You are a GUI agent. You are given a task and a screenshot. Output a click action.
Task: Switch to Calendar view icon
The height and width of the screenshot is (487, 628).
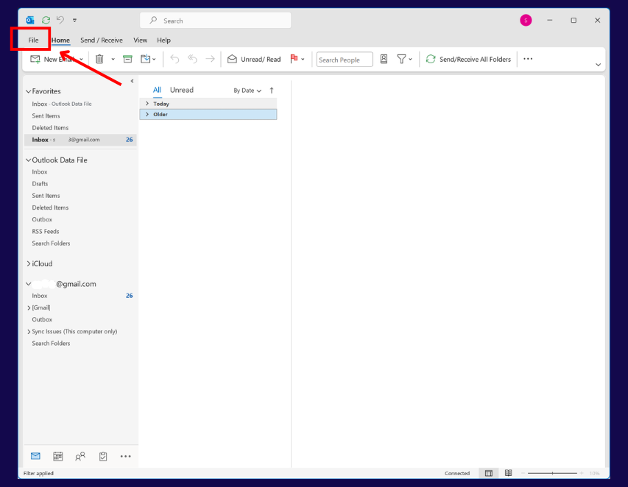(58, 456)
